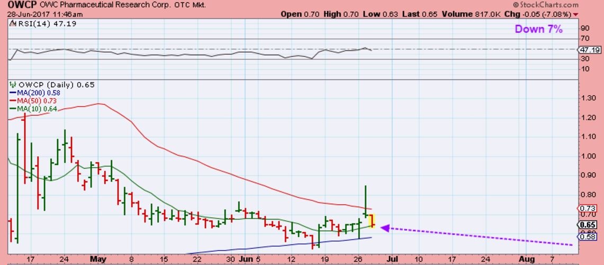Click the OWCP (Daily) candlestick legend icon
This screenshot has height=265, width=604.
pos(13,85)
